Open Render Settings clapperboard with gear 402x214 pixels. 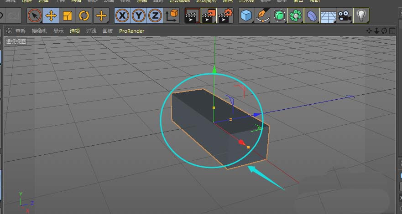pyautogui.click(x=225, y=15)
